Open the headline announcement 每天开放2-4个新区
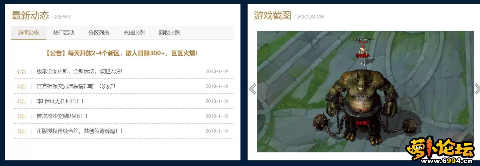The height and width of the screenshot is (166, 480). coord(121,53)
